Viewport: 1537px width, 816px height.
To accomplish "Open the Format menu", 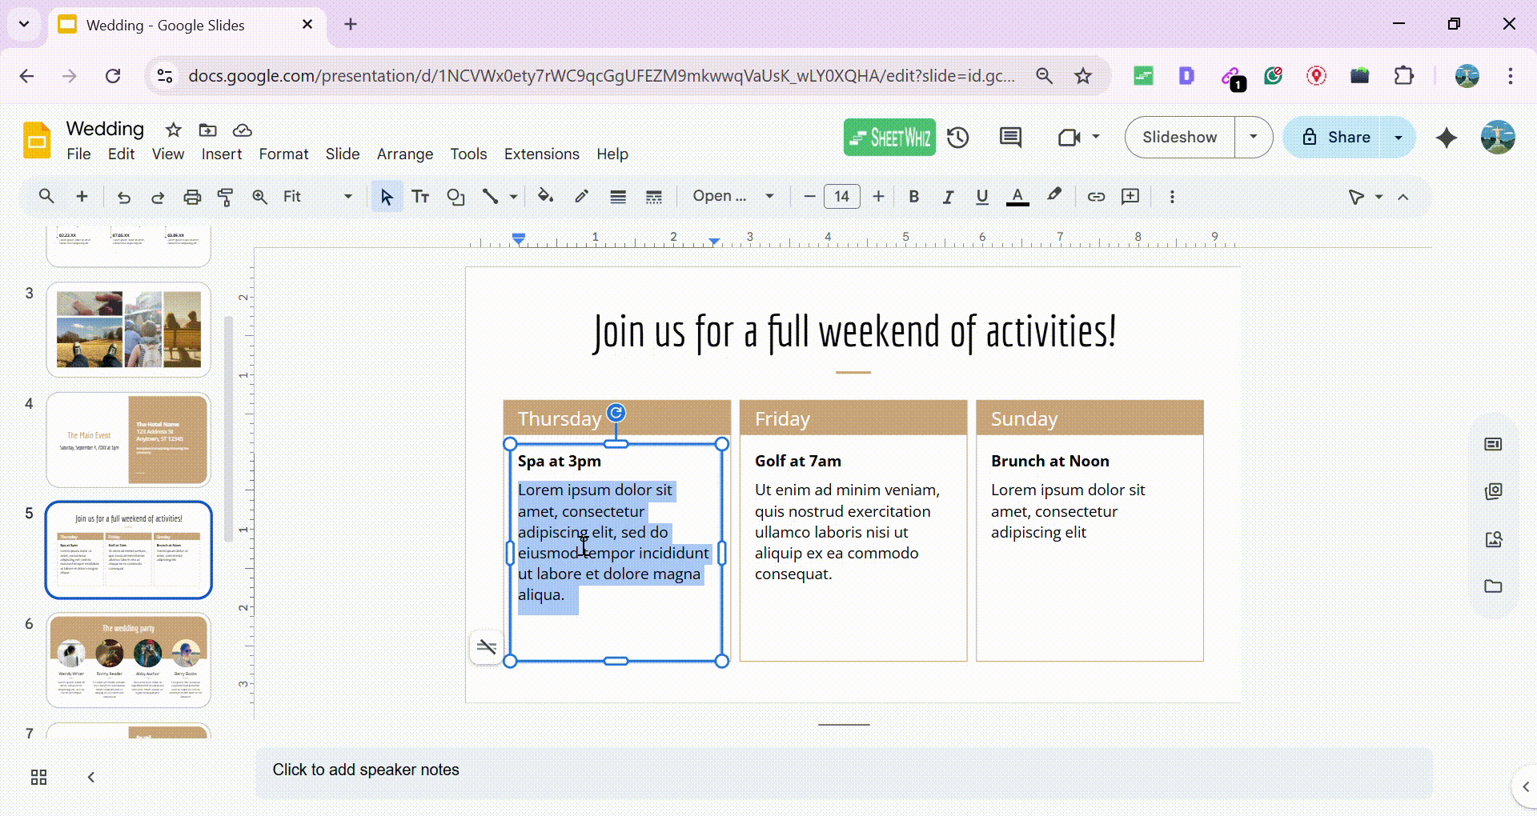I will pos(283,154).
